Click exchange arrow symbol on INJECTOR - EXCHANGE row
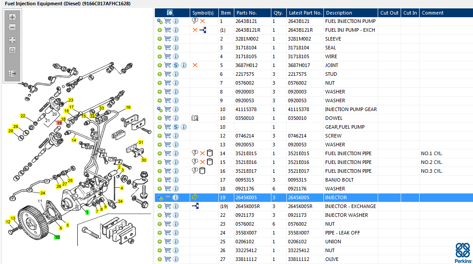 click(x=195, y=206)
